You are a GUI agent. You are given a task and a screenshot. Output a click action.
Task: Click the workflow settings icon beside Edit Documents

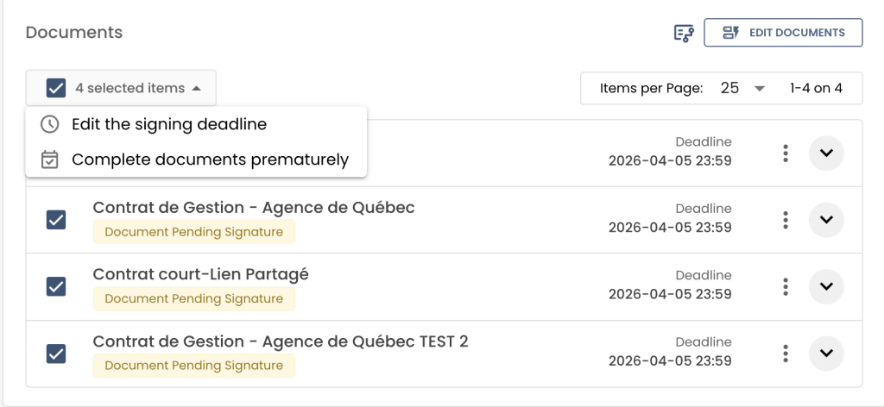684,33
